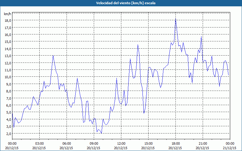Select the 5,0 y-axis value

point(9,112)
